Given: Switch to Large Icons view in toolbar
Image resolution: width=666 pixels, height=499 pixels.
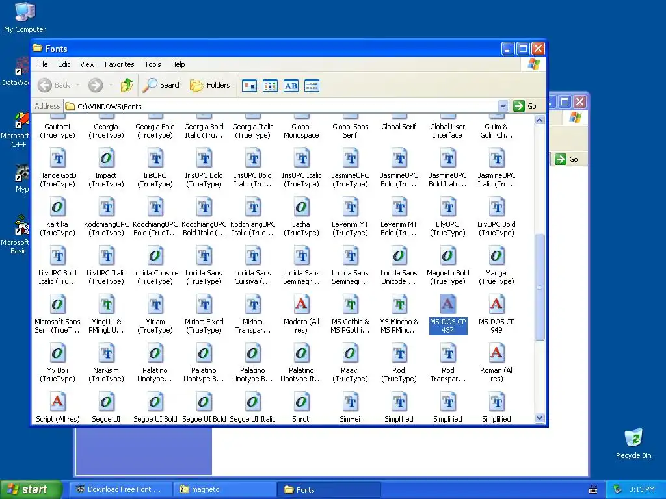Looking at the screenshot, I should click(249, 86).
